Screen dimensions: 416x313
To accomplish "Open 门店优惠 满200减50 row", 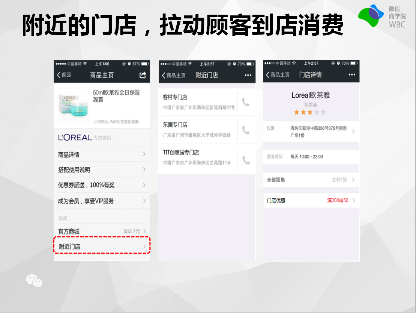I will (x=311, y=200).
